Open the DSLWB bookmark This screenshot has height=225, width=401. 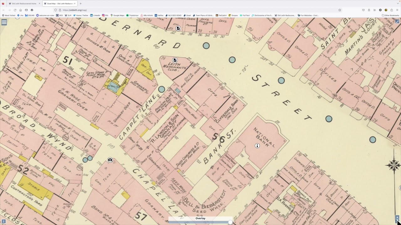point(30,15)
